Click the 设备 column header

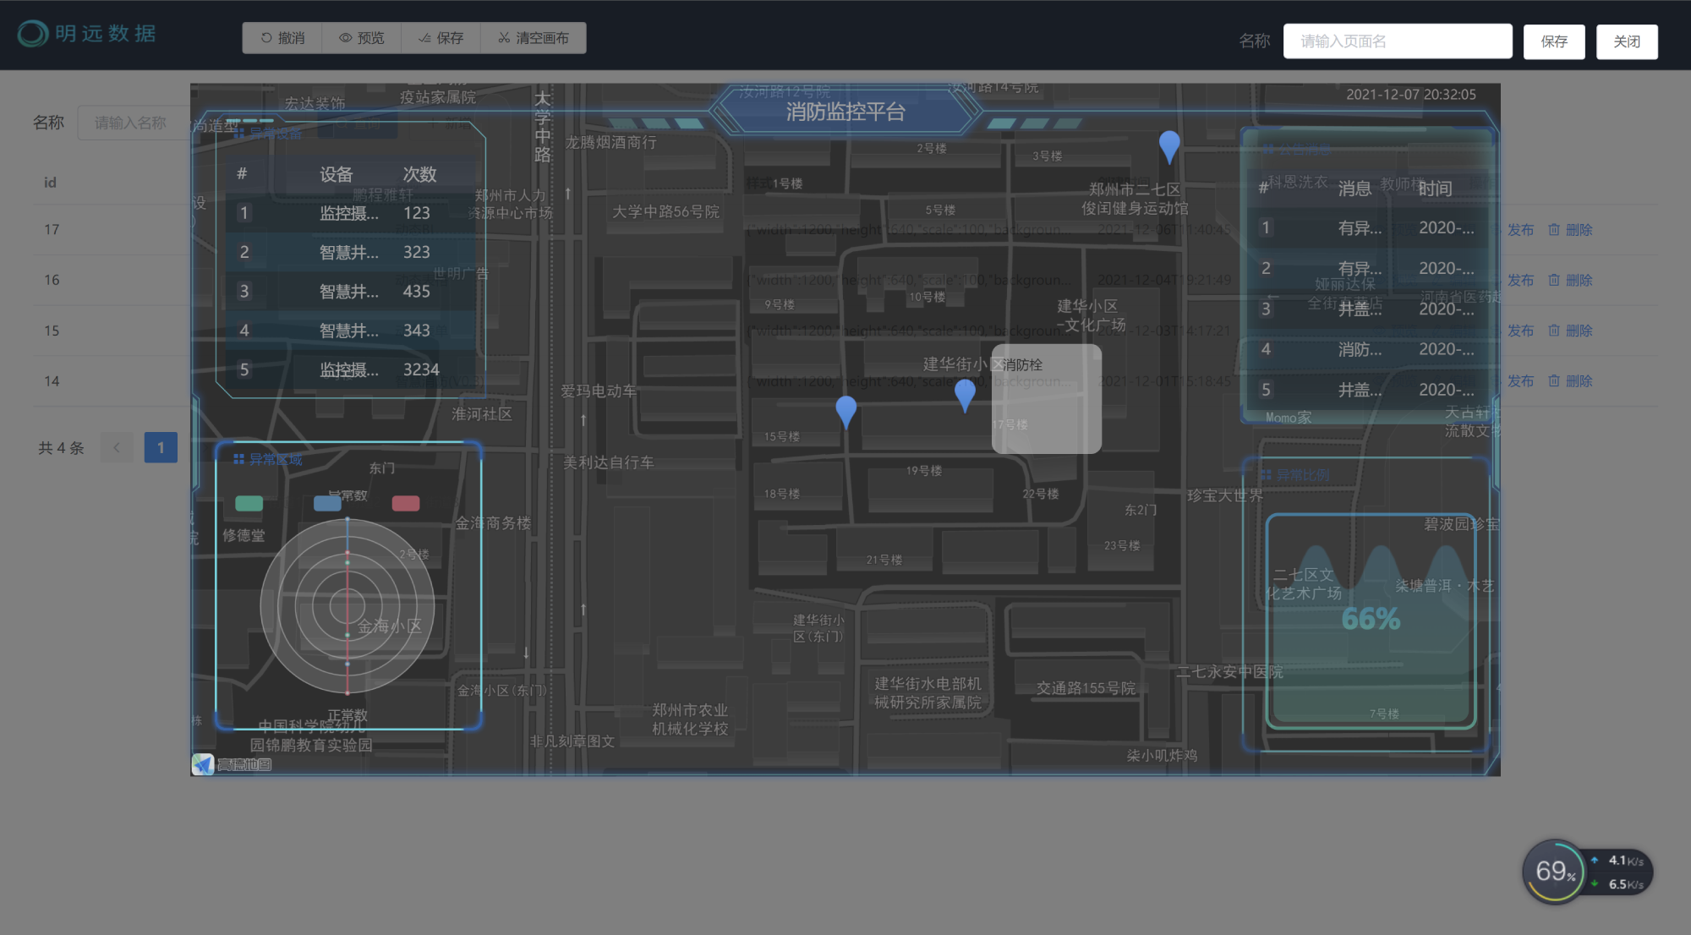tap(336, 174)
